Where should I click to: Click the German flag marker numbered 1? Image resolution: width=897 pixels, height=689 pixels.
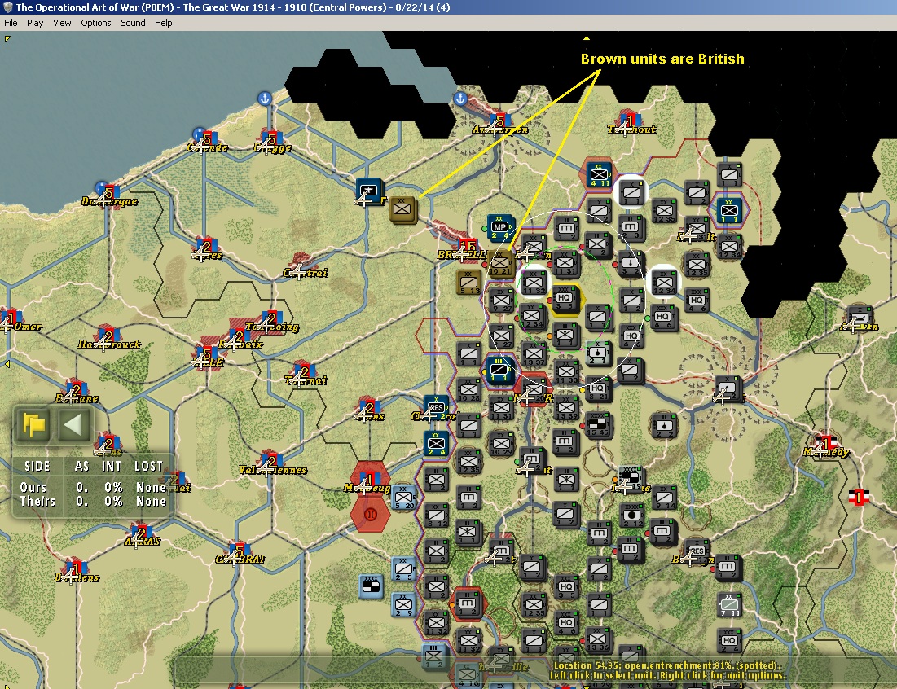[x=858, y=498]
